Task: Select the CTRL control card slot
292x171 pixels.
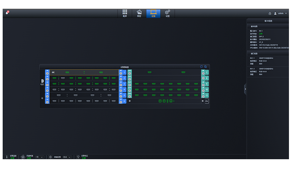Action: (x=205, y=101)
